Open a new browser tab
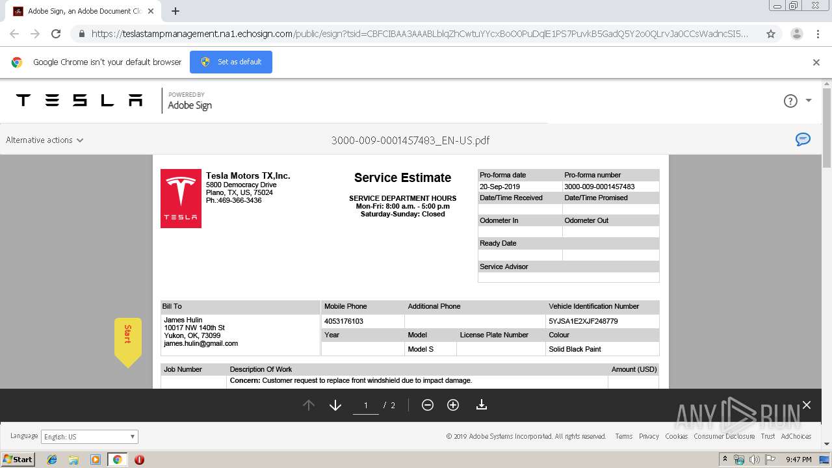This screenshot has height=468, width=832. (175, 11)
